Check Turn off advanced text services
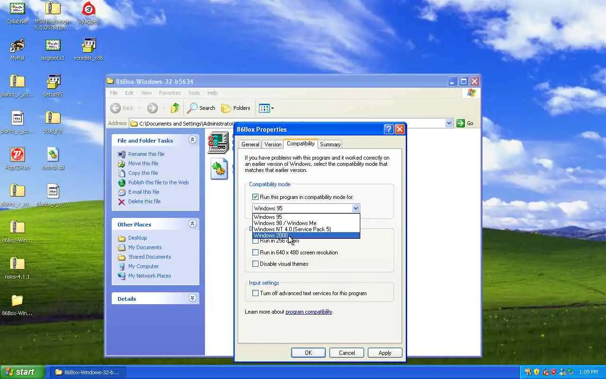606x379 pixels. 256,293
